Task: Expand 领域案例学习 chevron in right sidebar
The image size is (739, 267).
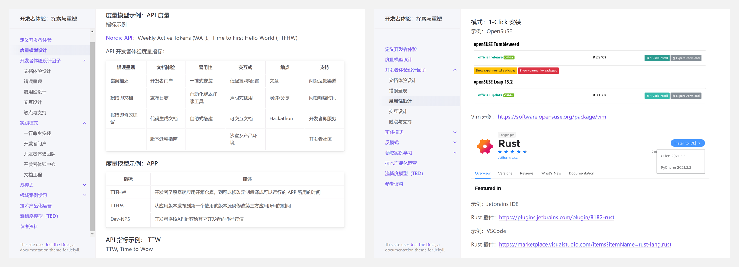Action: [455, 153]
